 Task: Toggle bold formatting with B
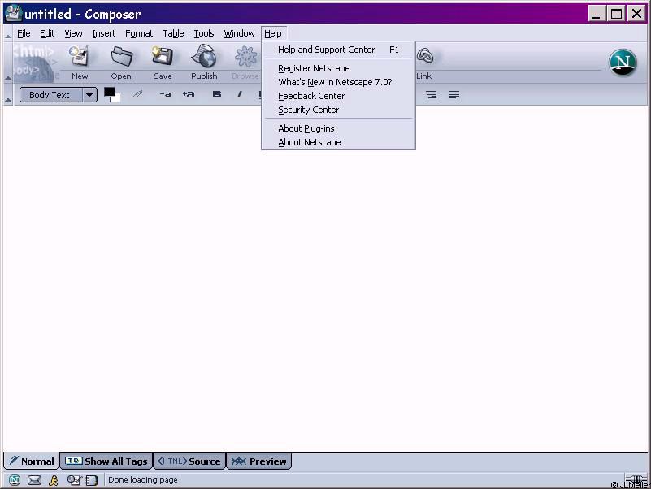click(217, 95)
